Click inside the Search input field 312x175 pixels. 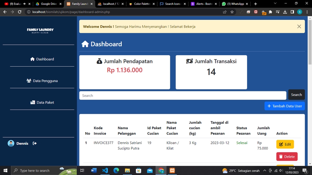click(x=183, y=96)
